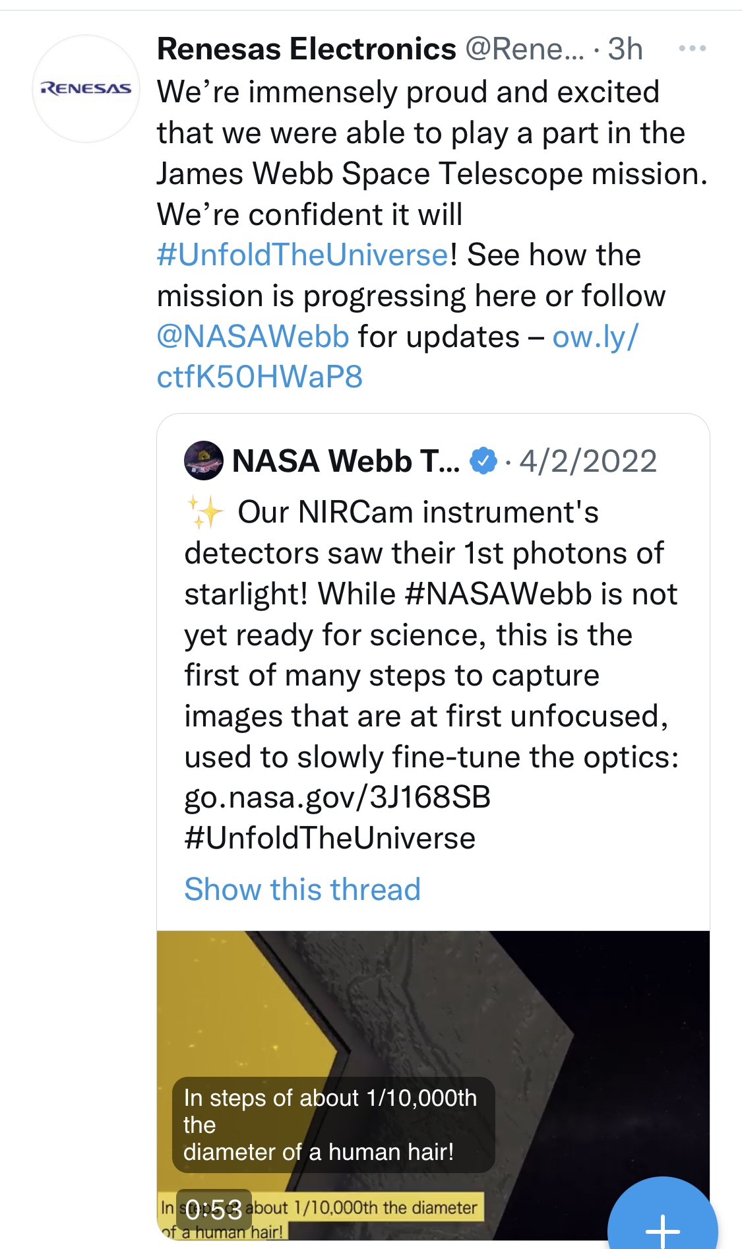Viewport: 742px width, 1249px height.
Task: Open the Renesas profile avatar
Action: coord(86,88)
